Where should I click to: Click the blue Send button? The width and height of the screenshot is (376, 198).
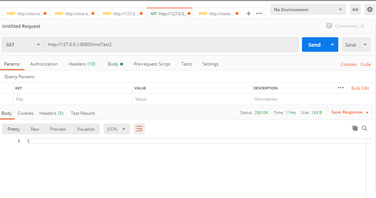tap(314, 45)
